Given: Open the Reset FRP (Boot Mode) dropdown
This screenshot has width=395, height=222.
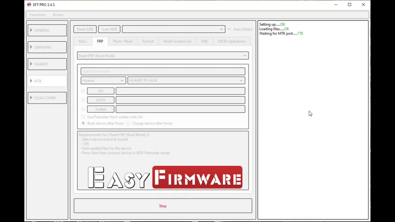Looking at the screenshot, I should tap(163, 56).
